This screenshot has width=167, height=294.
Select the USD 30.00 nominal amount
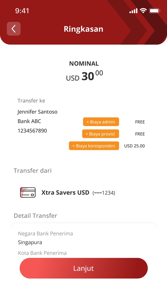[x=83, y=76]
